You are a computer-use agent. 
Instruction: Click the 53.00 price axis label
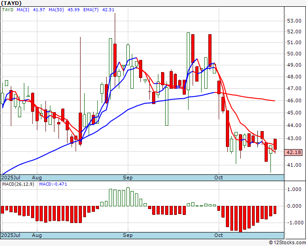tap(294, 21)
